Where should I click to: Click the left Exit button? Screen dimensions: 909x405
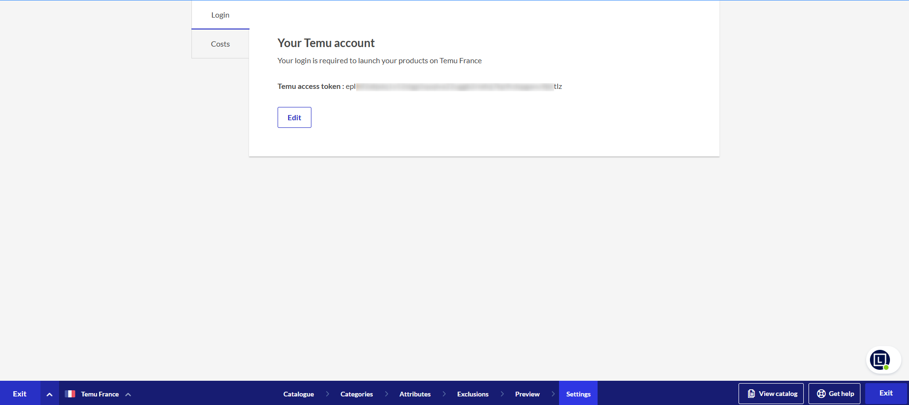(20, 394)
